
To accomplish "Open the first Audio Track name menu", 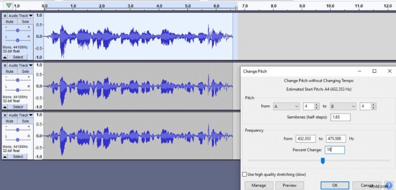I will [20, 16].
